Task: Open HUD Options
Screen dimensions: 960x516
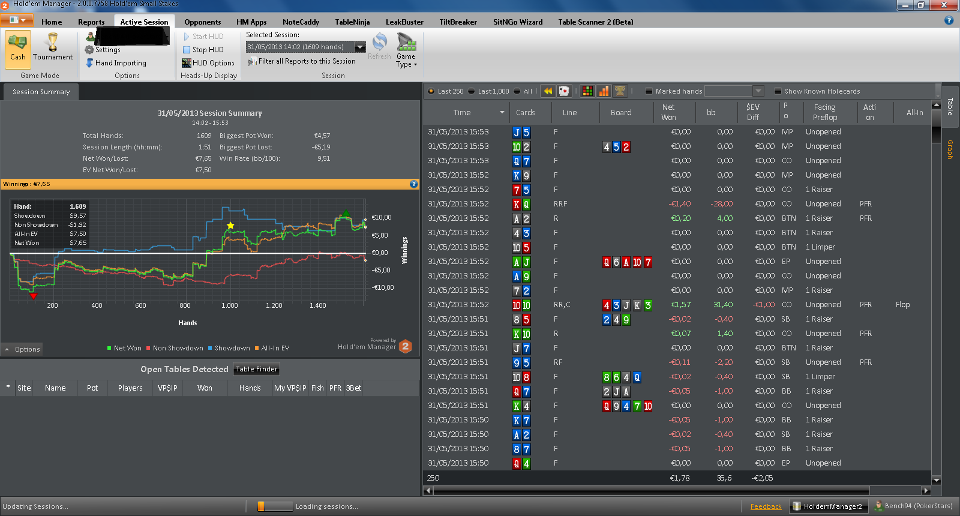Action: tap(208, 63)
